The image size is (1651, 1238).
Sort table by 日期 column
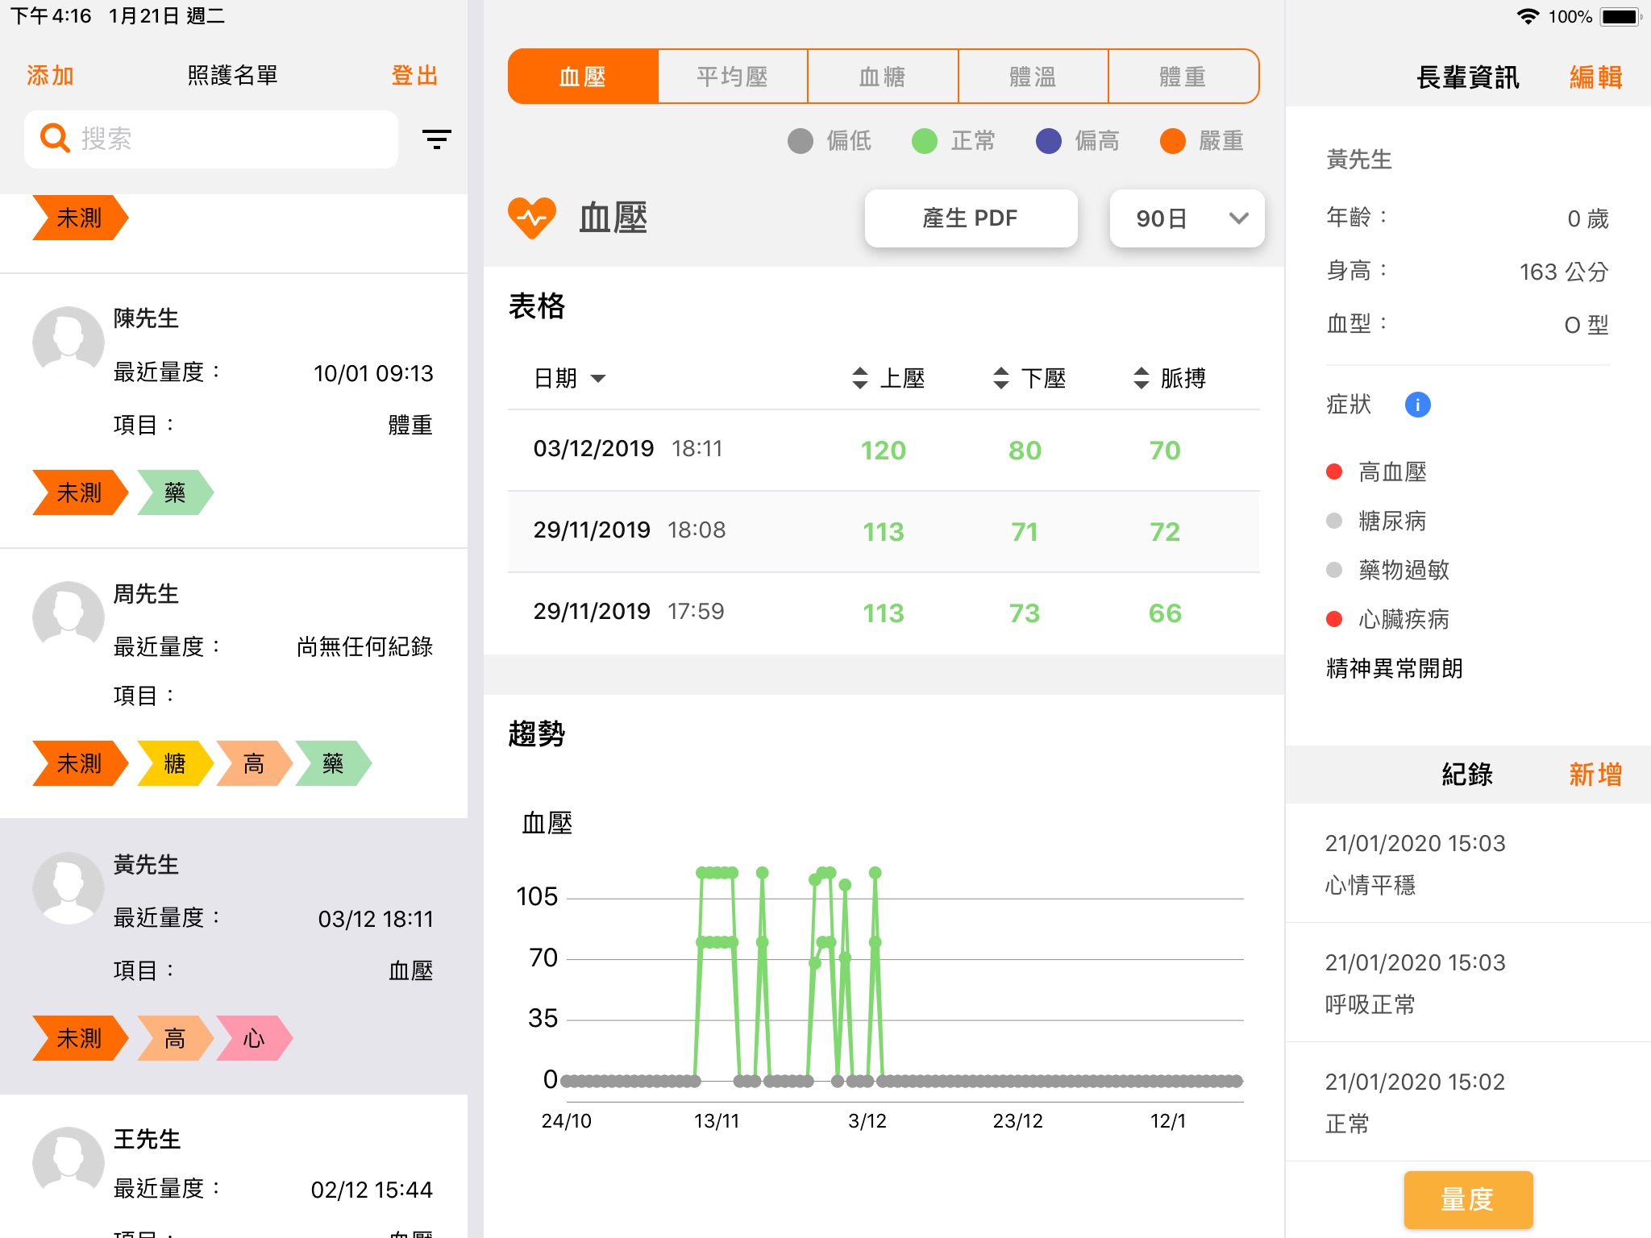570,378
